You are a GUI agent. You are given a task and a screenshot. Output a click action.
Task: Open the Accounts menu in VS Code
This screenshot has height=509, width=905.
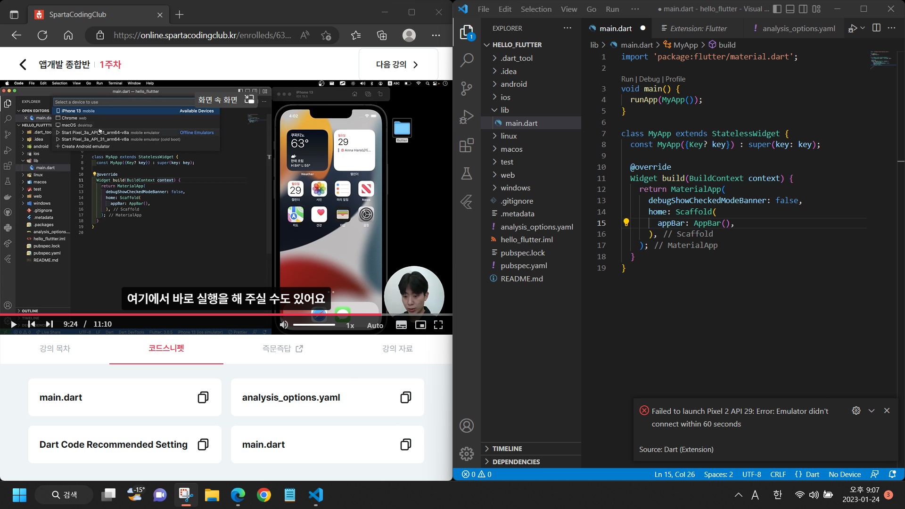pos(467,426)
